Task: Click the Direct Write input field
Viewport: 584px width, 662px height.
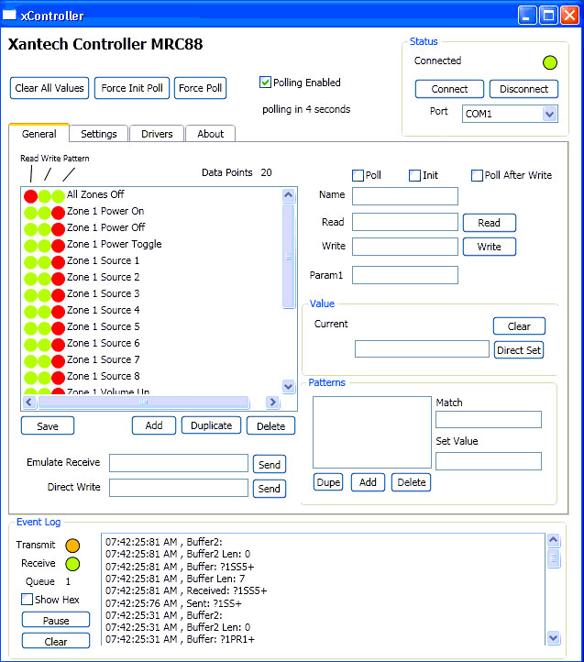Action: 179,488
